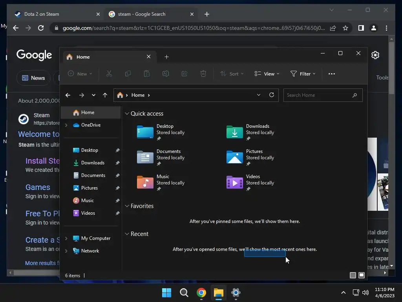This screenshot has width=402, height=302.
Task: Switch to Dota 2 on Steam tab
Action: 57,14
